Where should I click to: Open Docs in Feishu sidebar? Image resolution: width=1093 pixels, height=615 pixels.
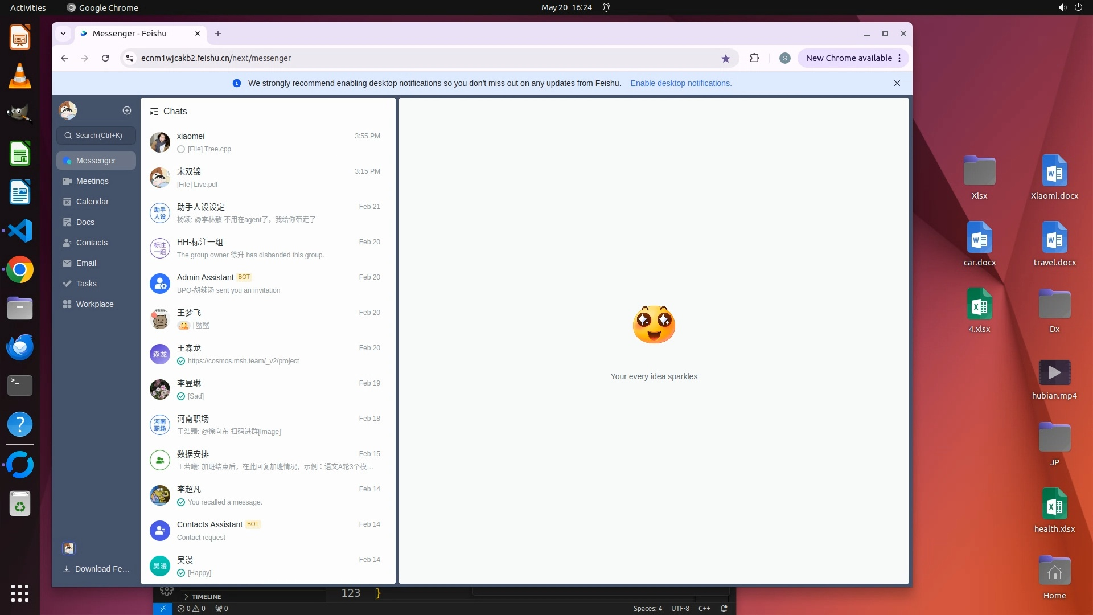click(85, 222)
